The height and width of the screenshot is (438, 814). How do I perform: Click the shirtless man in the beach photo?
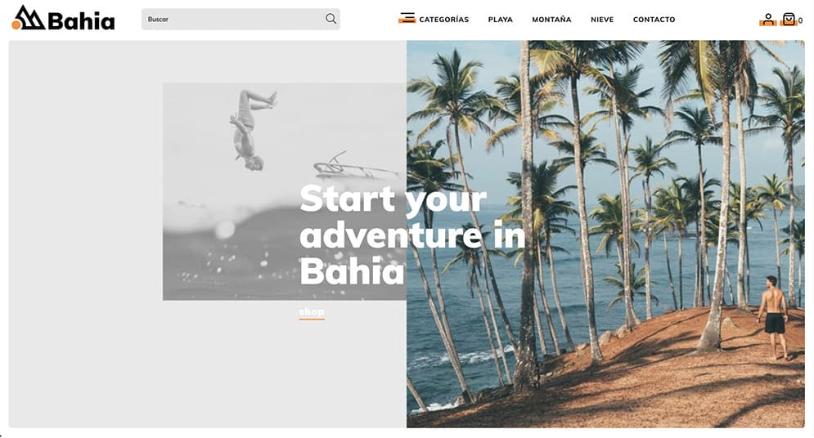coord(774,317)
